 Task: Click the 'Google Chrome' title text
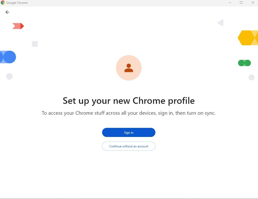click(17, 3)
